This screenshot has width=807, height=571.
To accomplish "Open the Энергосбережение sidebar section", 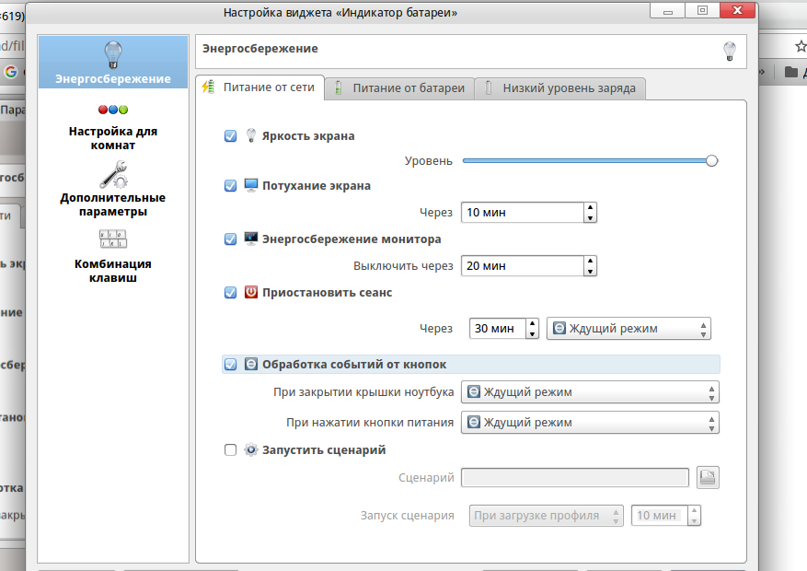I will coord(112,62).
